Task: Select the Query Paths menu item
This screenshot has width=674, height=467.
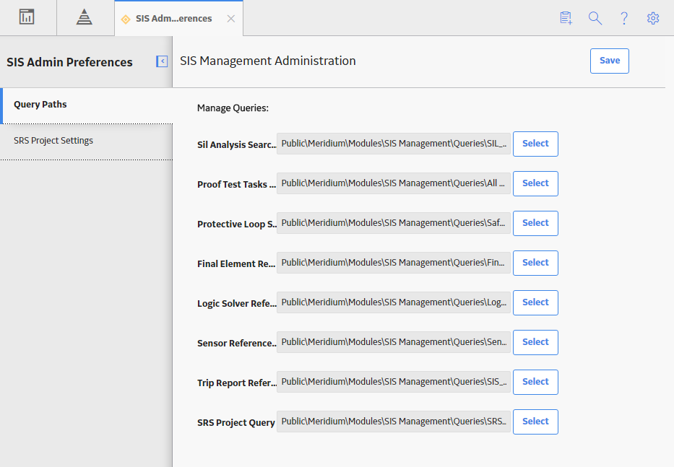Action: coord(87,105)
